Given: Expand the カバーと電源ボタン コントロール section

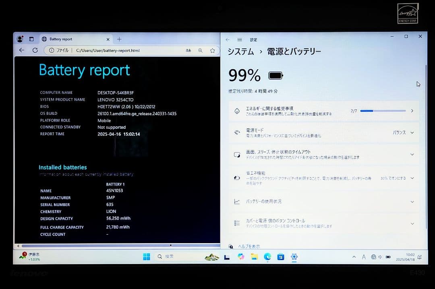Looking at the screenshot, I should [324, 223].
